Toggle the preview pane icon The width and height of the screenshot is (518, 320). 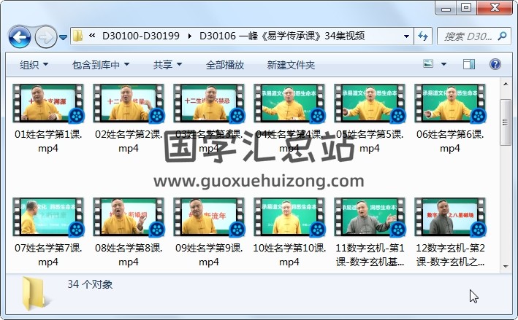(469, 65)
